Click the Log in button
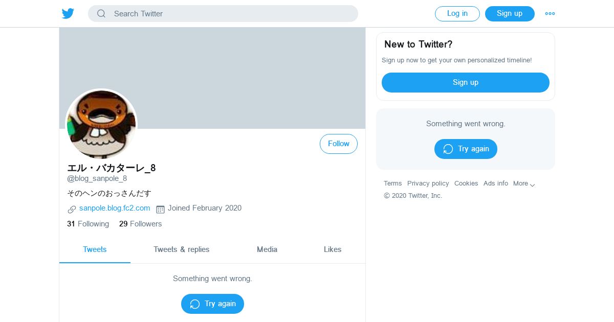 pyautogui.click(x=457, y=14)
